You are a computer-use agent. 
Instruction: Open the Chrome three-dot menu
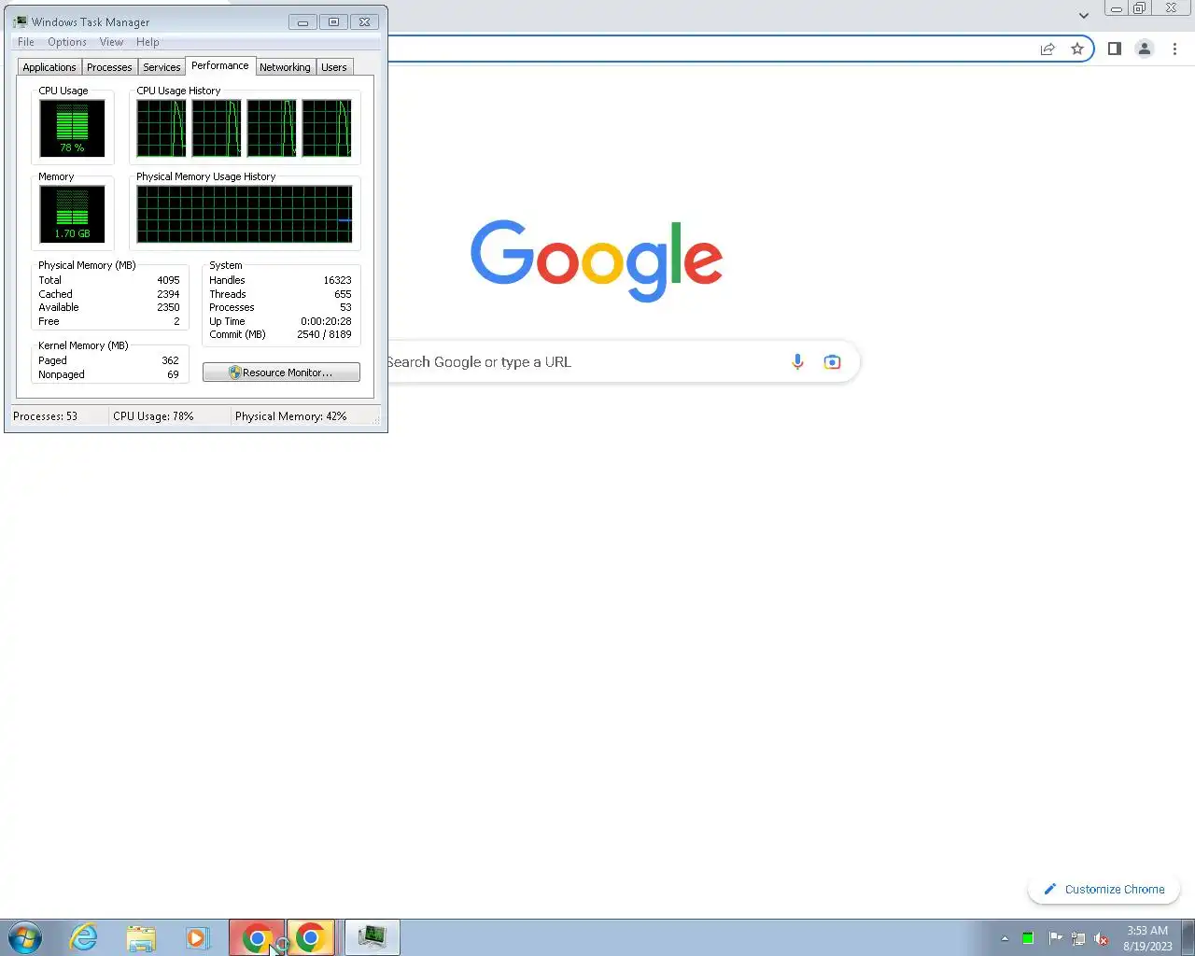pyautogui.click(x=1174, y=49)
